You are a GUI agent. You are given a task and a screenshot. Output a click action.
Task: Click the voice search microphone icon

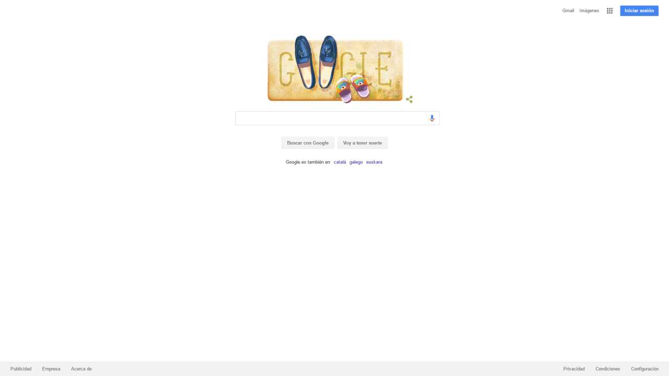click(x=432, y=119)
